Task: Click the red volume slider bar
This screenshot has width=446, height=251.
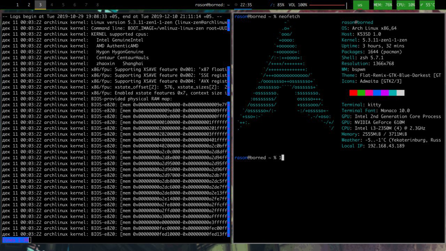Action: (x=327, y=5)
